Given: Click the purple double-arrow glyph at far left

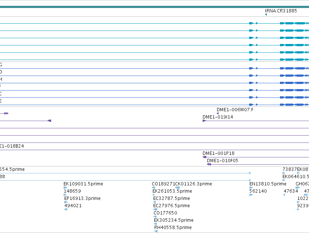Looking at the screenshot, I should pos(6,113).
